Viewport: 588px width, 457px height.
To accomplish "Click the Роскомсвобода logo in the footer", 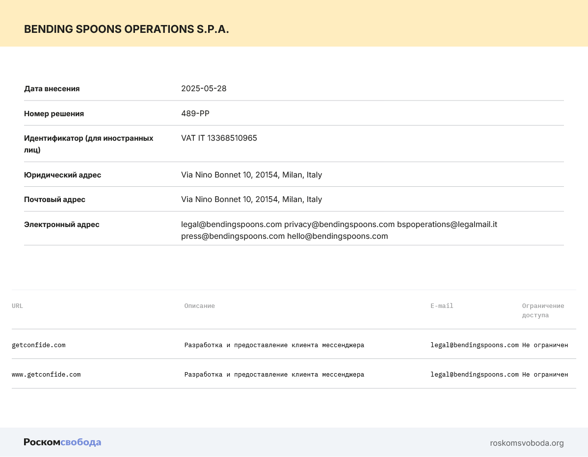I will [x=63, y=442].
